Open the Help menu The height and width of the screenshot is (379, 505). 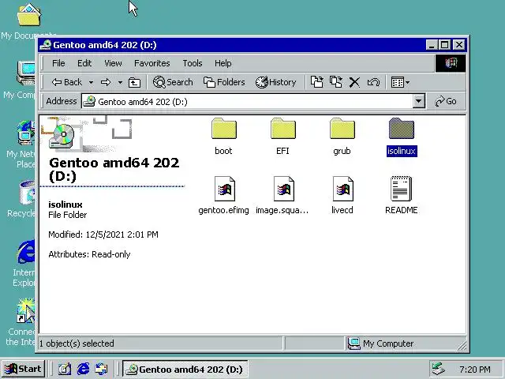(x=223, y=63)
